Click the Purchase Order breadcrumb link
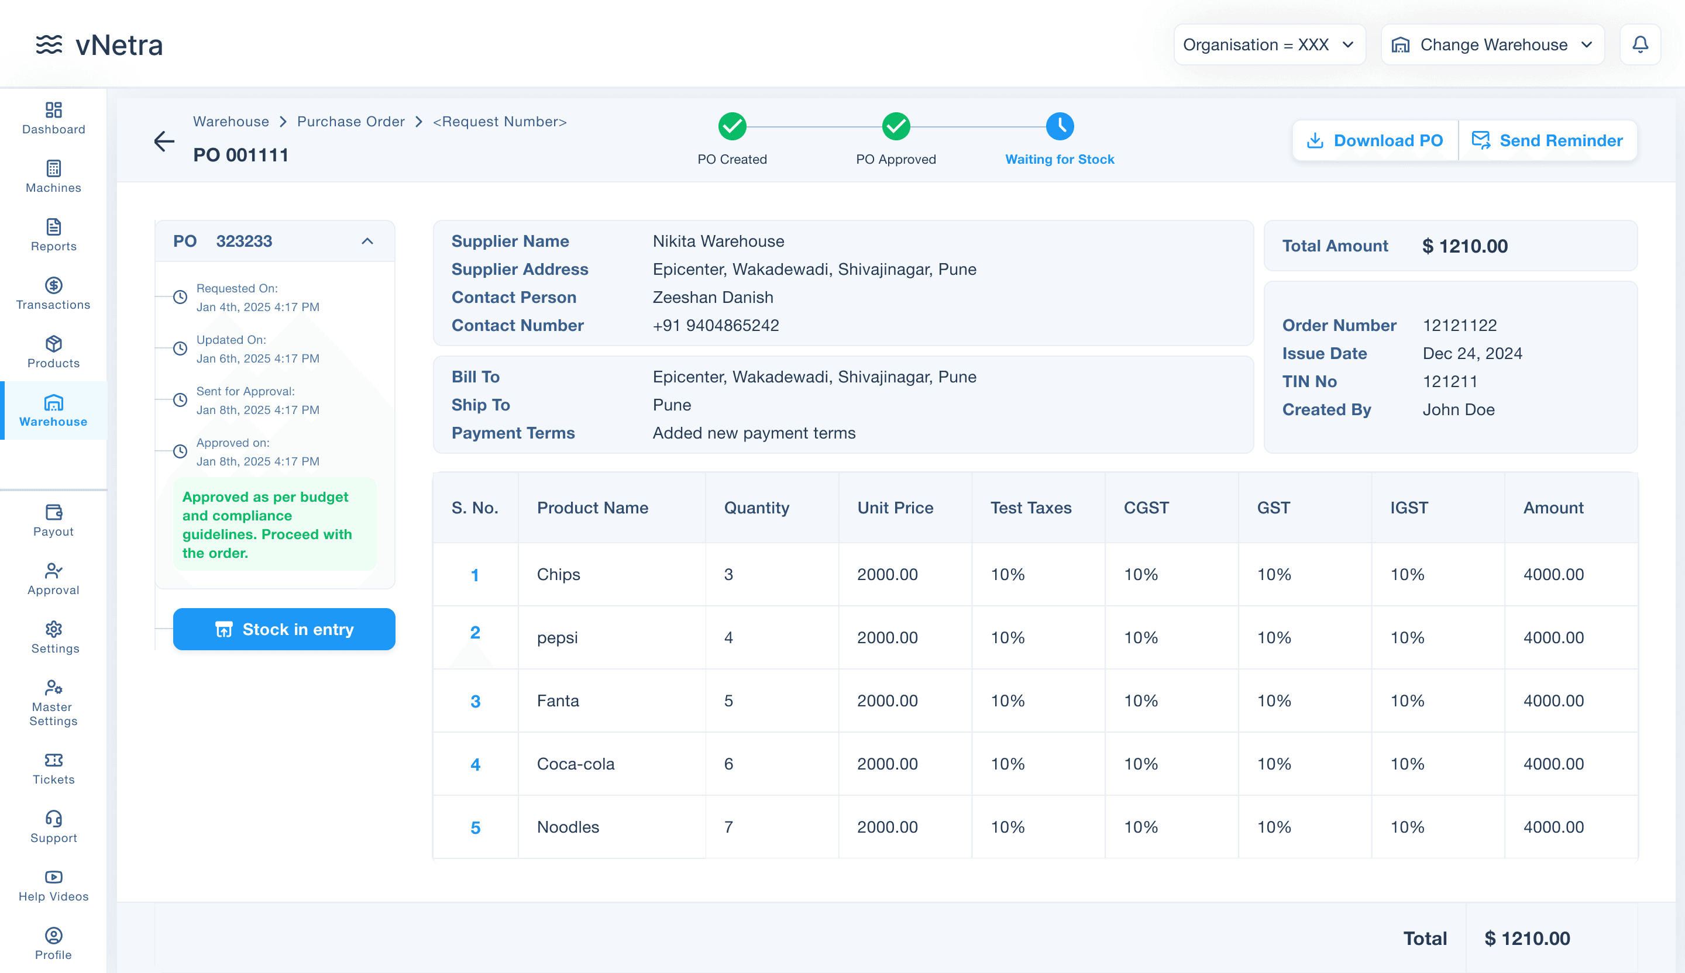Viewport: 1685px width, 973px height. coord(350,122)
